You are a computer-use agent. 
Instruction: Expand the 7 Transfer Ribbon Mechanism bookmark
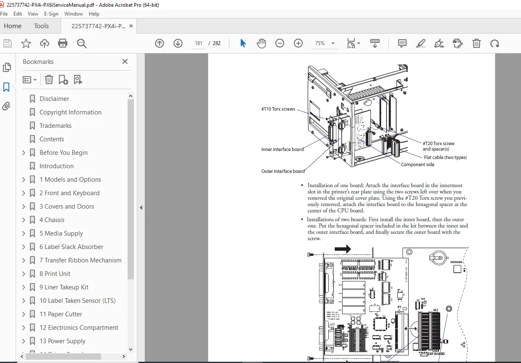tap(24, 260)
